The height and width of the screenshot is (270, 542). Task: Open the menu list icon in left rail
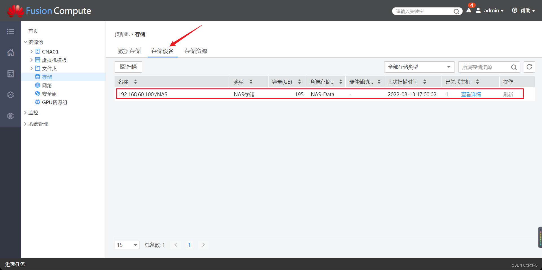[x=10, y=32]
